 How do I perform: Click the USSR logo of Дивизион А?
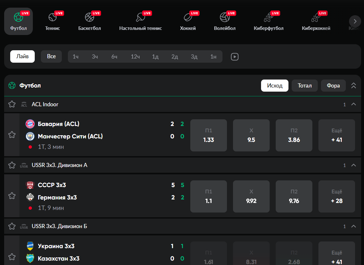(24, 165)
